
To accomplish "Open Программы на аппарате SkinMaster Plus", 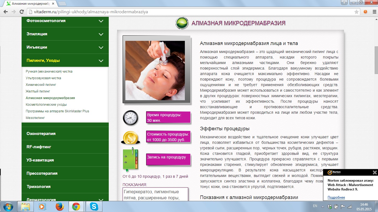I will tap(57, 111).
